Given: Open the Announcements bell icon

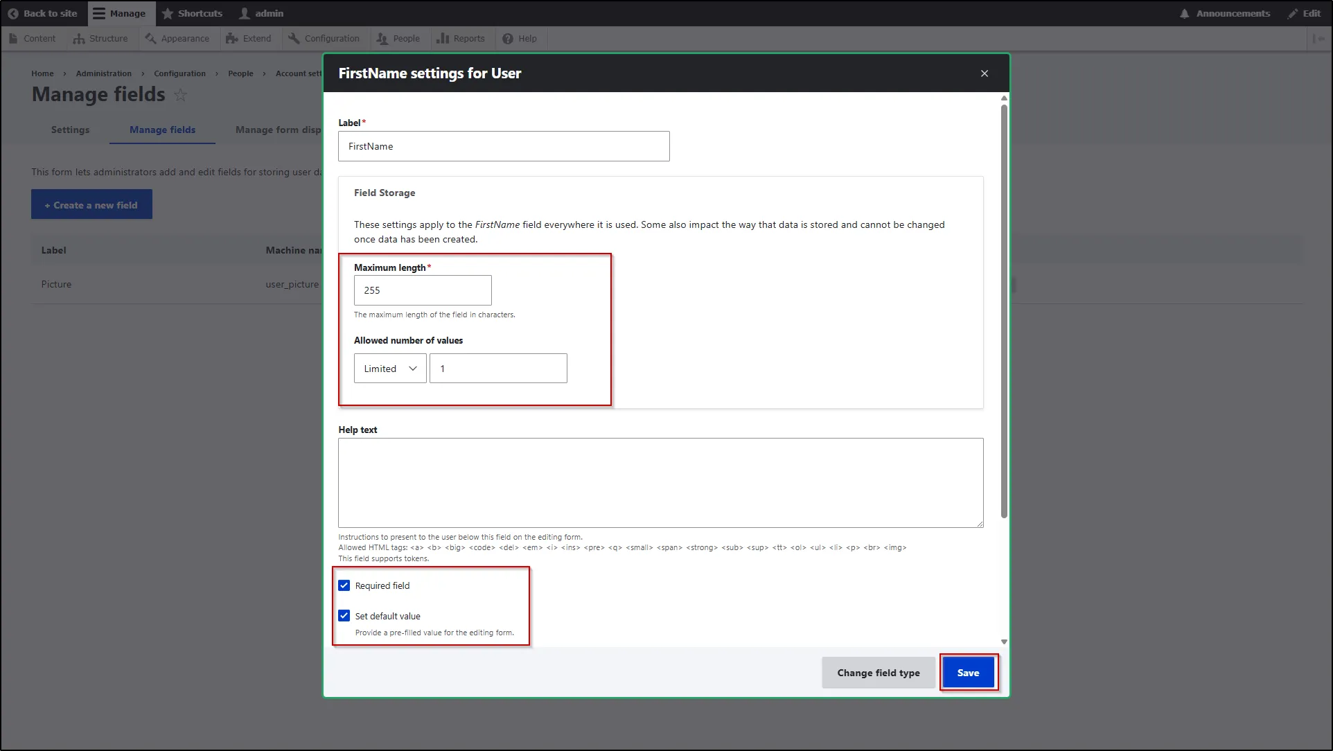Looking at the screenshot, I should click(x=1185, y=13).
